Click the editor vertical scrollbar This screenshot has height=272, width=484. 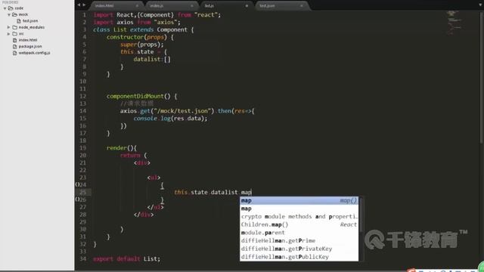click(x=482, y=77)
